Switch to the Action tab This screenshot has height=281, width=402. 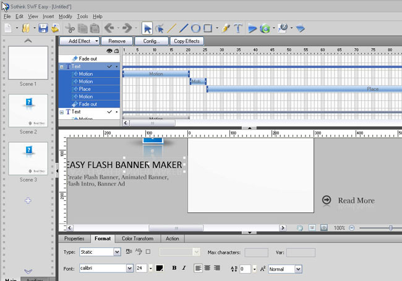coord(173,238)
